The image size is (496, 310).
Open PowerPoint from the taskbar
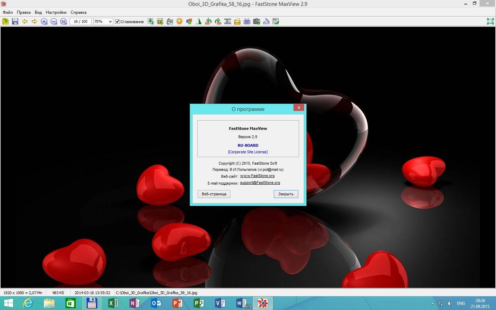pos(177,303)
